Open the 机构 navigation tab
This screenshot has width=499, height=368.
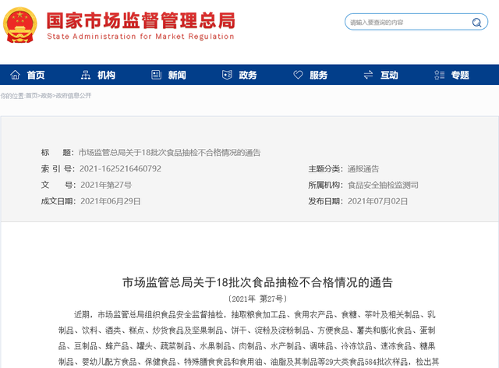[106, 75]
